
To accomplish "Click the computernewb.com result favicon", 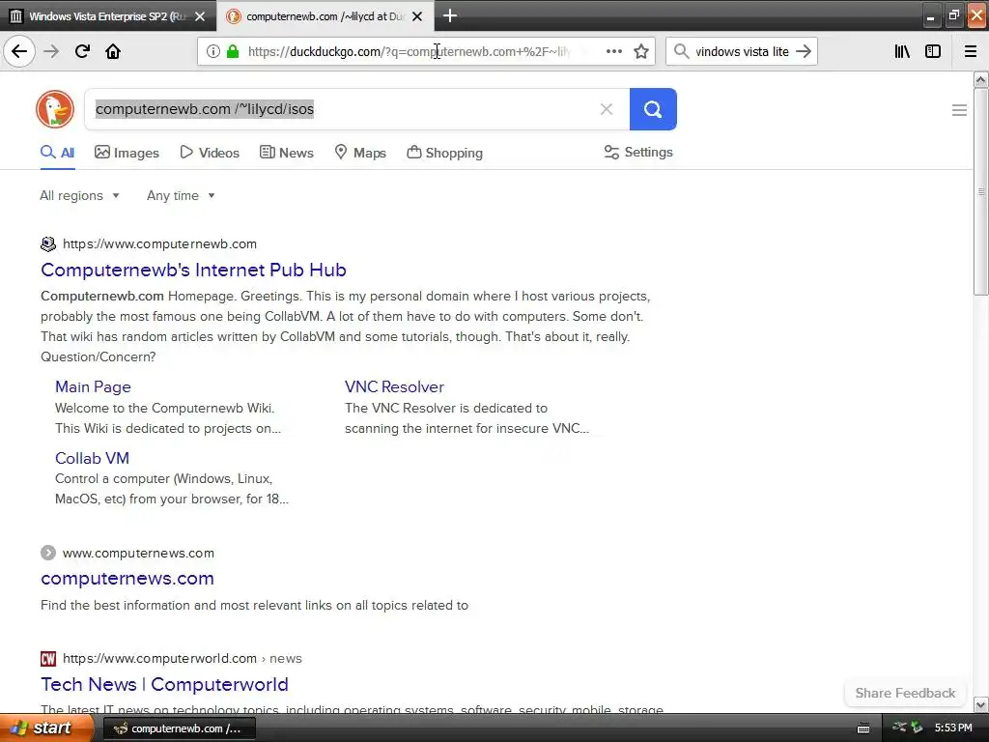I will point(48,243).
